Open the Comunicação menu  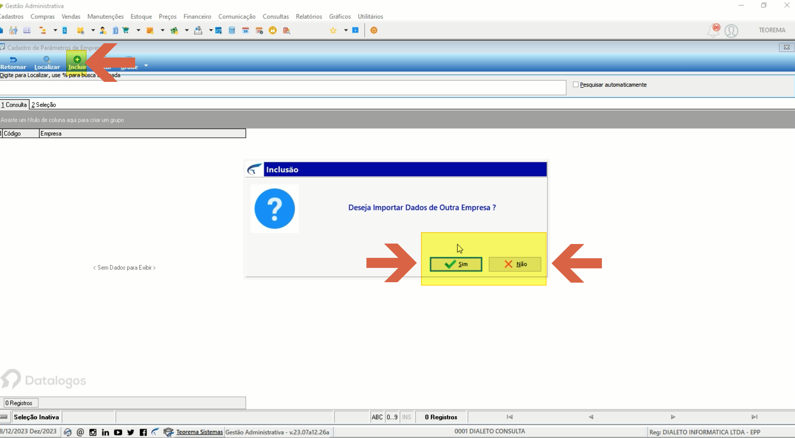tap(237, 16)
